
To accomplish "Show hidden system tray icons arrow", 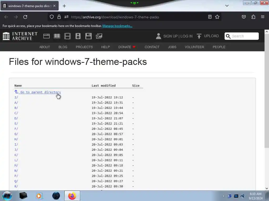I will (223, 196).
